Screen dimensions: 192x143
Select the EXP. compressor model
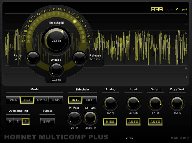56,100
